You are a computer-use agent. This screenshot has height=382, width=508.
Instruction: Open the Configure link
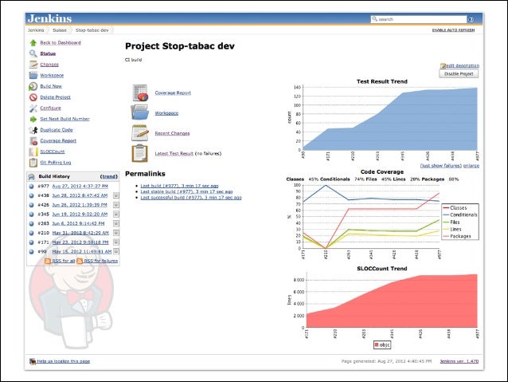pos(50,108)
